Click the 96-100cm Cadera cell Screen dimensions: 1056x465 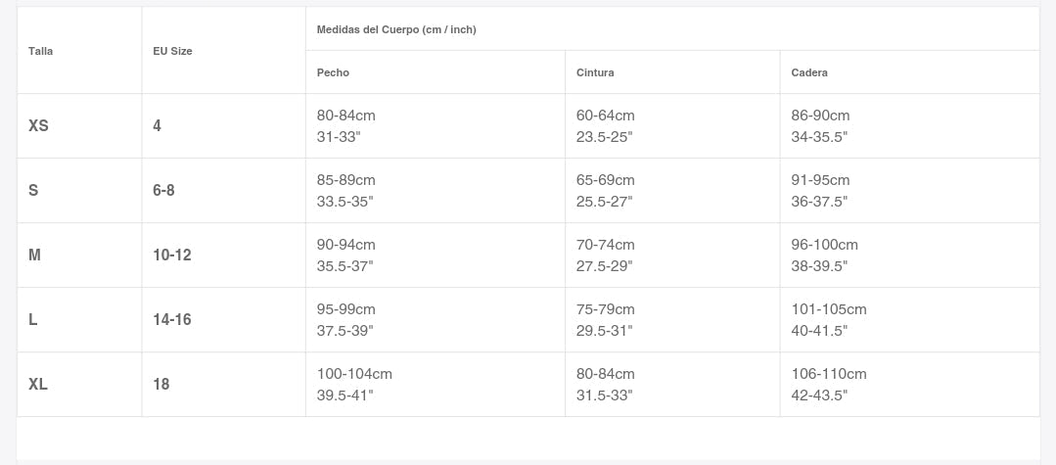point(824,255)
